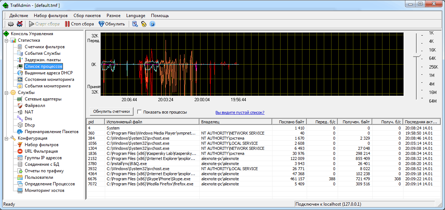Viewport: 445px width, 210px height.
Task: Click the Задержан. пакеты icon
Action: pyautogui.click(x=20, y=60)
